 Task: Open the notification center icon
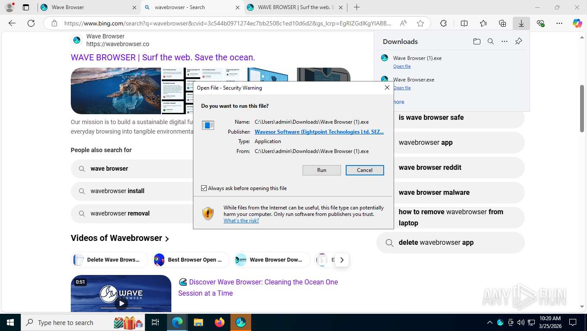click(573, 322)
